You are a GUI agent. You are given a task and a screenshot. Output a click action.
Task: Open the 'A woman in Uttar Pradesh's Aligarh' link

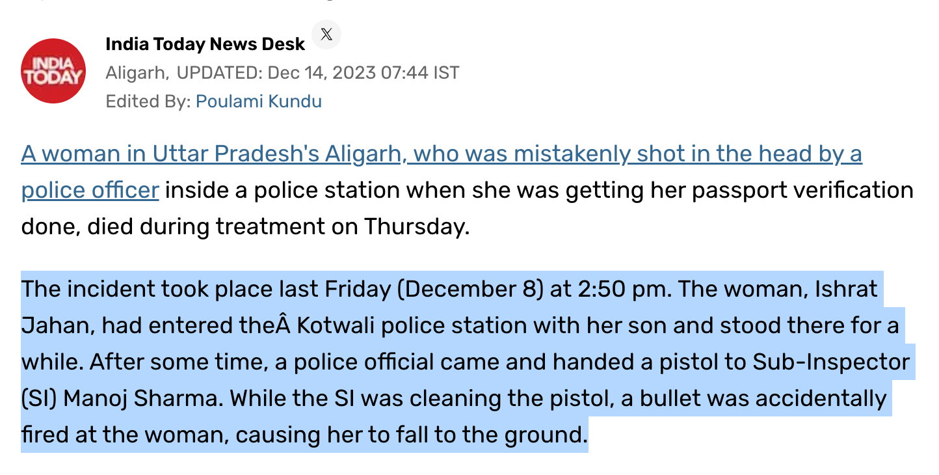point(442,154)
